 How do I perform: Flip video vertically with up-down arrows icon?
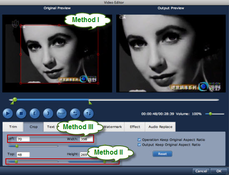tap(89, 113)
